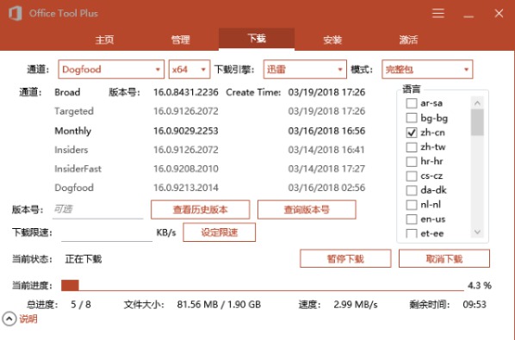Click the 5 / 8 total progress value
The width and height of the screenshot is (515, 340).
click(81, 305)
